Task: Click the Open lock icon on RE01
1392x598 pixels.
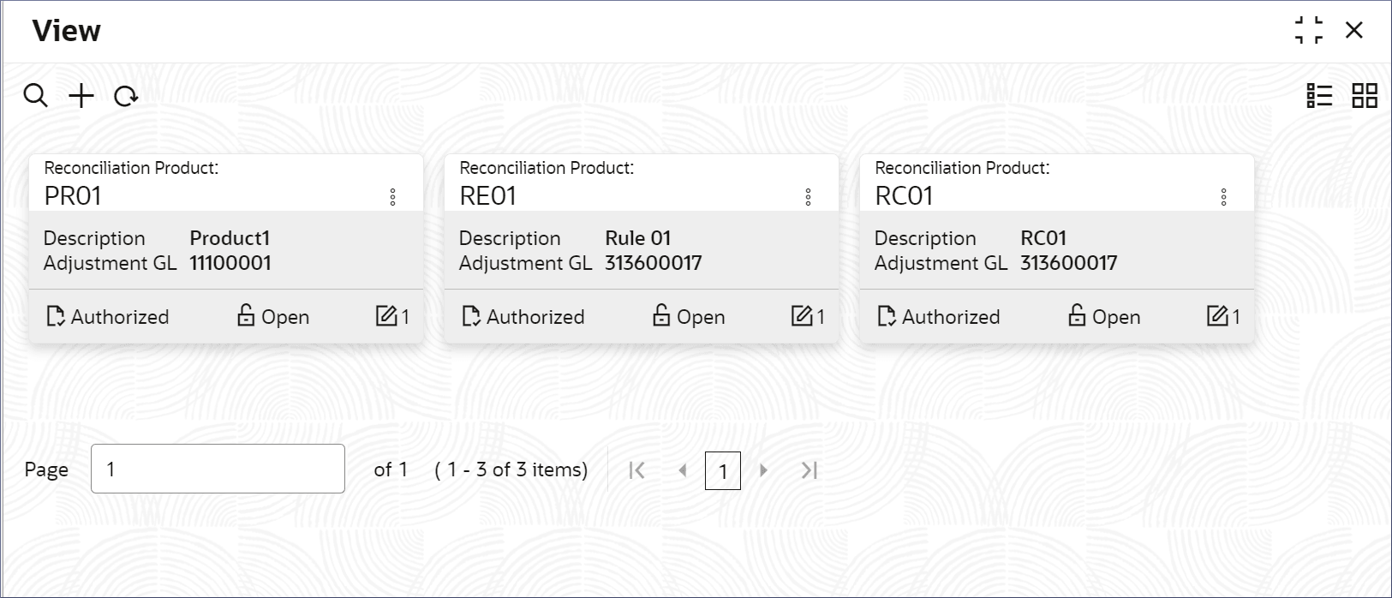Action: pos(661,316)
